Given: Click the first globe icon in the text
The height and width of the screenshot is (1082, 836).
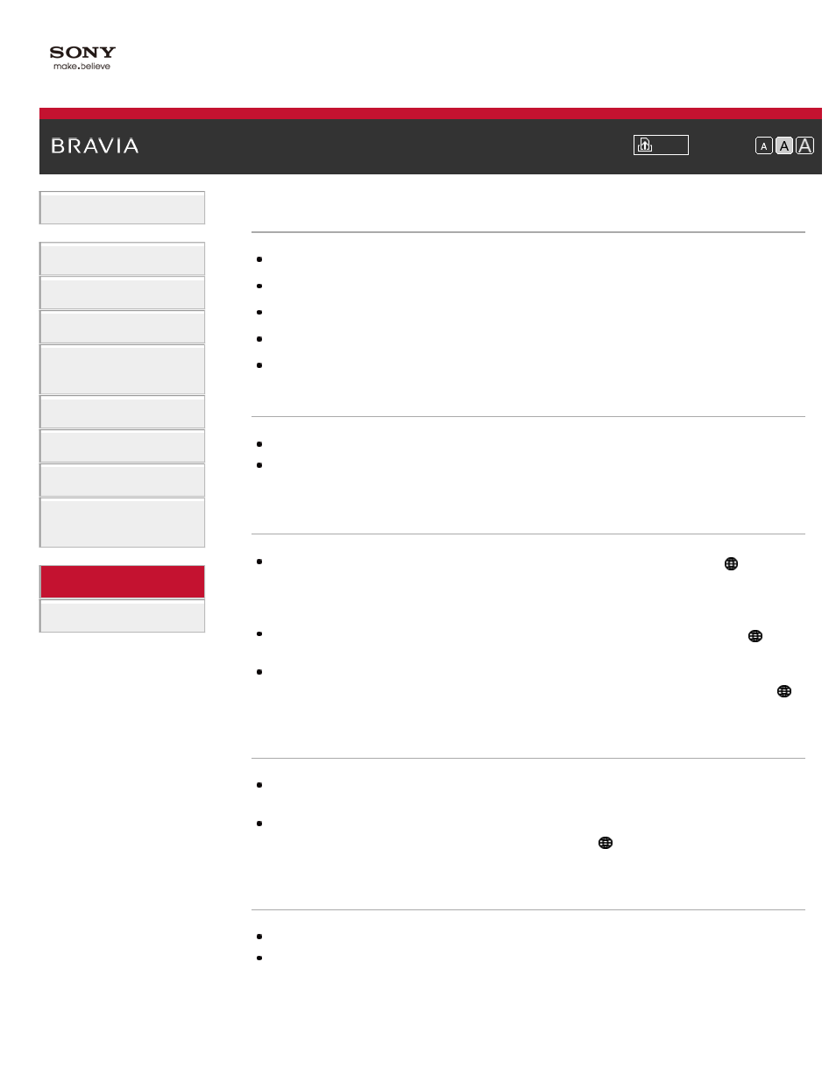Looking at the screenshot, I should point(731,564).
